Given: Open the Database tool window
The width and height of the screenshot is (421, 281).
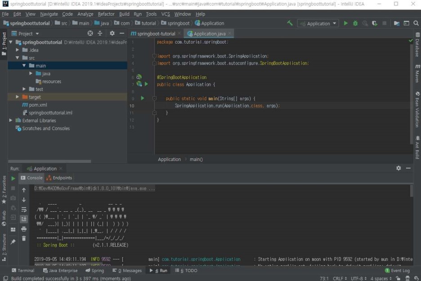Looking at the screenshot, I should 417,45.
